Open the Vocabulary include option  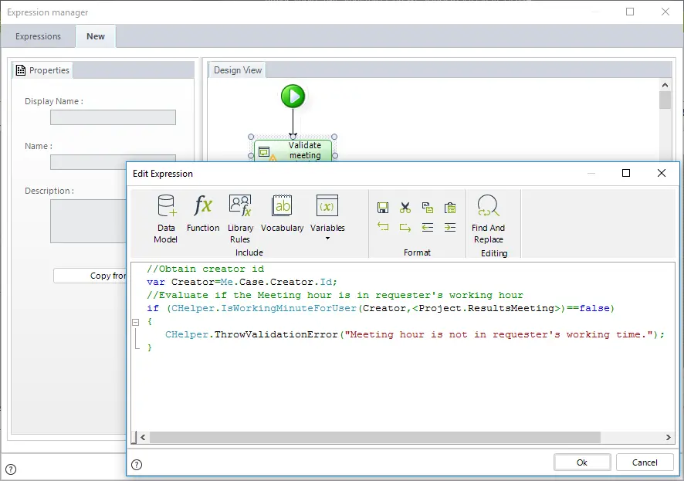[283, 213]
